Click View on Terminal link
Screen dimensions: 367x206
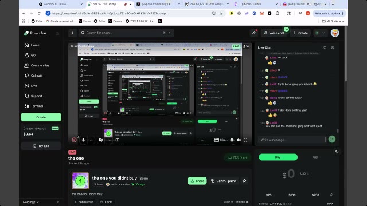click(236, 202)
